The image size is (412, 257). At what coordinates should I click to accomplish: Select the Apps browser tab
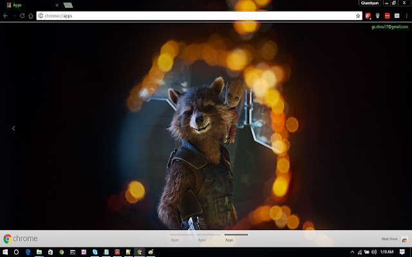tap(32, 5)
